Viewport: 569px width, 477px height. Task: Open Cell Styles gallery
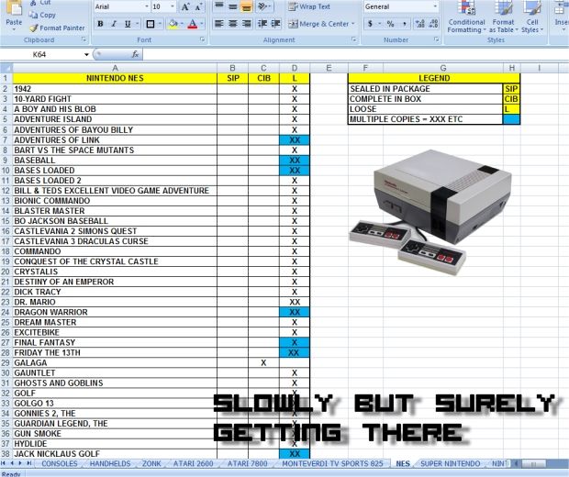tap(532, 17)
